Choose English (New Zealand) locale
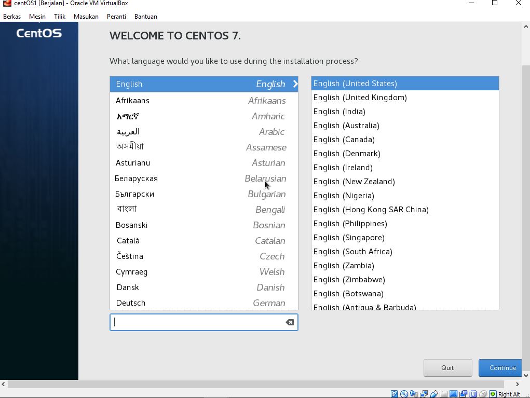 (405, 182)
